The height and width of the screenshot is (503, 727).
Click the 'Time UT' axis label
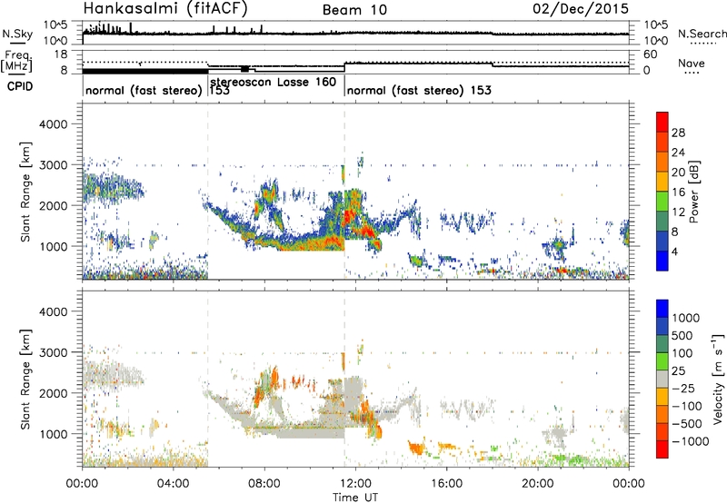(x=355, y=498)
